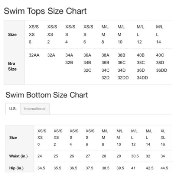This screenshot has width=176, height=176.
Task: Click the Swim Tops Size Chart heading
Action: click(45, 11)
